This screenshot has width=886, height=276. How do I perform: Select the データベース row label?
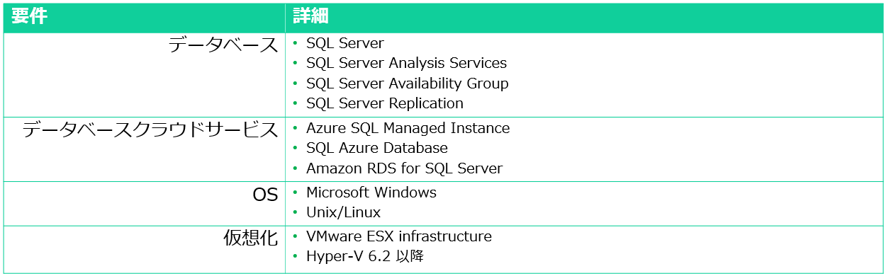point(223,45)
